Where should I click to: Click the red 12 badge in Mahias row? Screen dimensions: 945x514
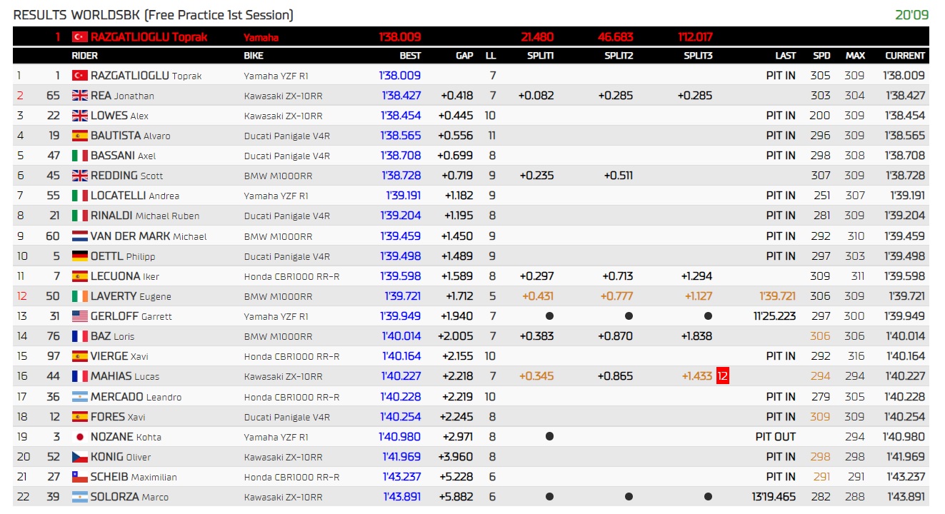[x=723, y=376]
